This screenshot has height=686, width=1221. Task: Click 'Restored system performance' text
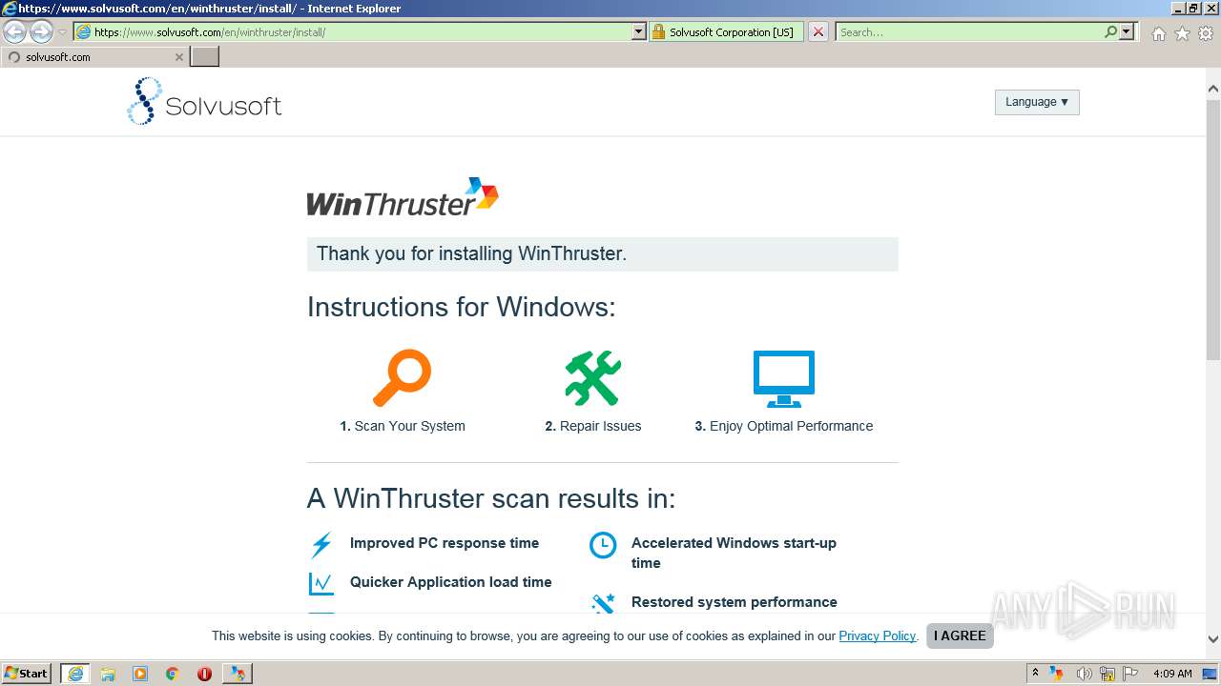click(735, 602)
